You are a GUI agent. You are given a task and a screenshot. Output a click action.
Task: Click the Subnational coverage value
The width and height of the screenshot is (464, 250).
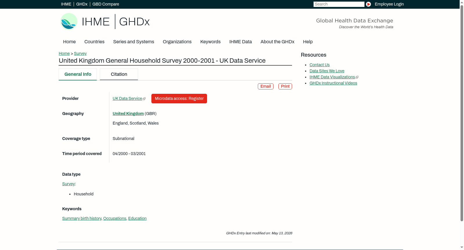(x=124, y=139)
